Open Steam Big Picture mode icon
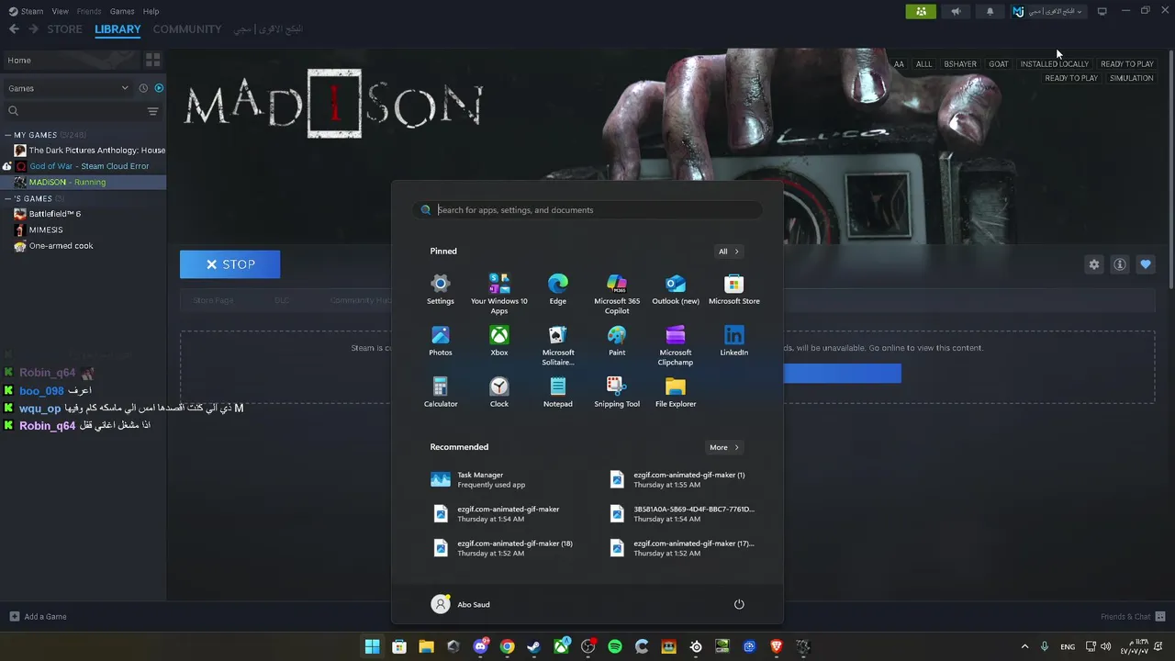The height and width of the screenshot is (661, 1175). [1102, 11]
